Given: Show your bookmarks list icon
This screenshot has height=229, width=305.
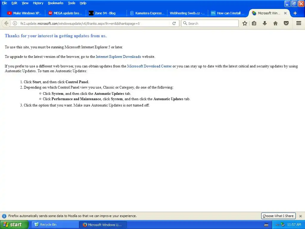Looking at the screenshot, I should tap(254, 23).
